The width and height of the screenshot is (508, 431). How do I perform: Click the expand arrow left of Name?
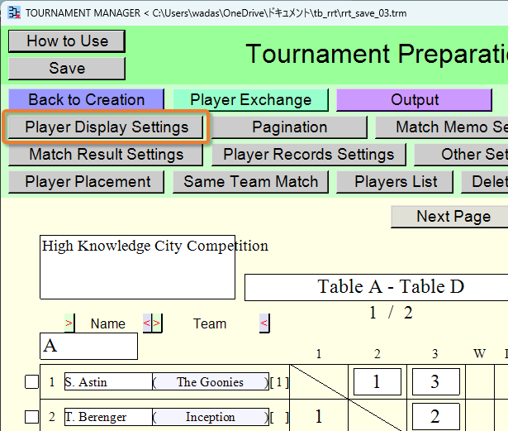pyautogui.click(x=69, y=323)
